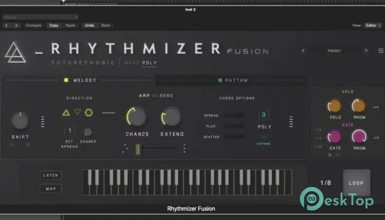Click the horizontal slider below the Chance knob
The width and height of the screenshot is (385, 220).
(x=156, y=149)
